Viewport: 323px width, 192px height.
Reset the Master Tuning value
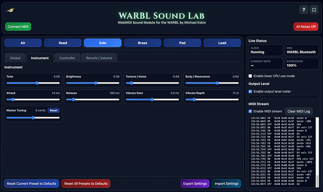(54, 111)
